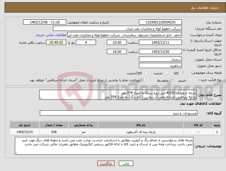Select the خدمت radio button

coord(167,73)
